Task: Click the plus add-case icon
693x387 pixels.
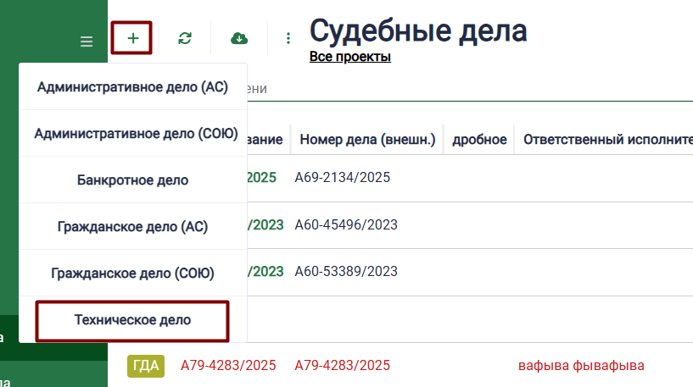Action: tap(132, 38)
